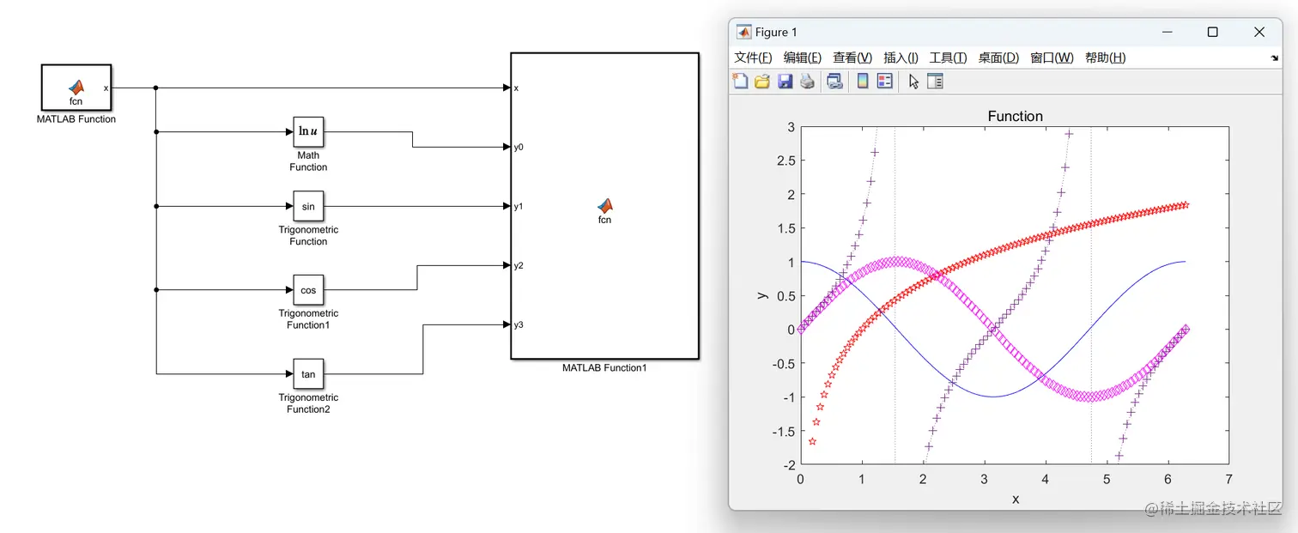Click the MATLAB logo in Figure 1 title bar
The height and width of the screenshot is (533, 1298).
pos(743,32)
